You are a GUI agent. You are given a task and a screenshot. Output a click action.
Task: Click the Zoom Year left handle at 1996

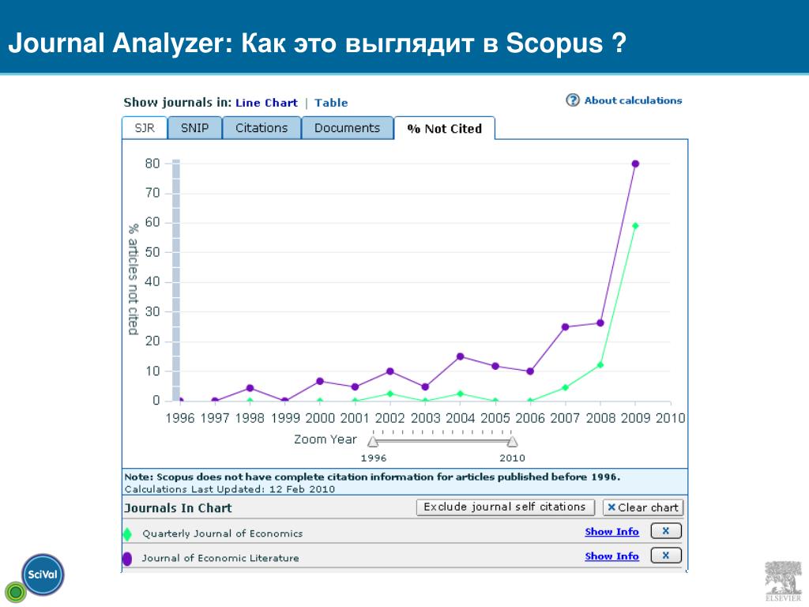[373, 441]
